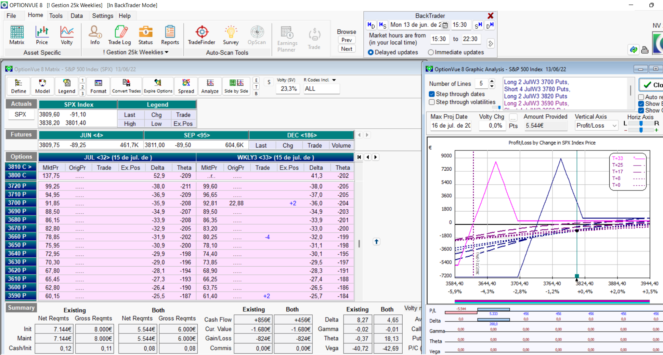Image resolution: width=663 pixels, height=355 pixels.
Task: Open Vertical Axis Profit/Loss dropdown
Action: click(614, 126)
